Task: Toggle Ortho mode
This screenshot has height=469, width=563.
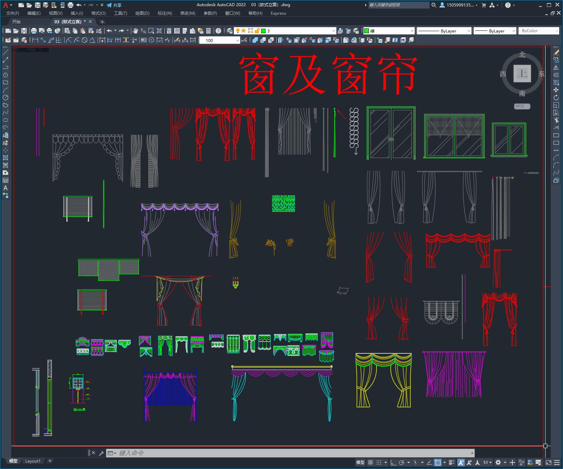Action: [x=393, y=463]
